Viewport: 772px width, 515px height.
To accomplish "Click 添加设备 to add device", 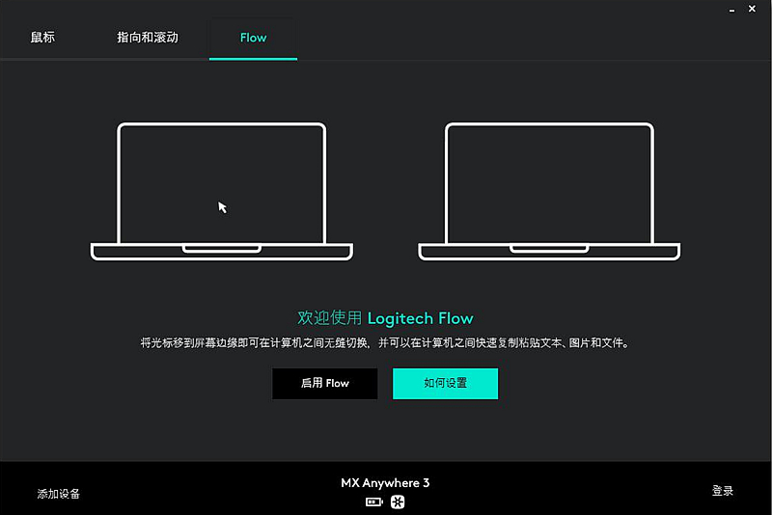I will tap(59, 494).
